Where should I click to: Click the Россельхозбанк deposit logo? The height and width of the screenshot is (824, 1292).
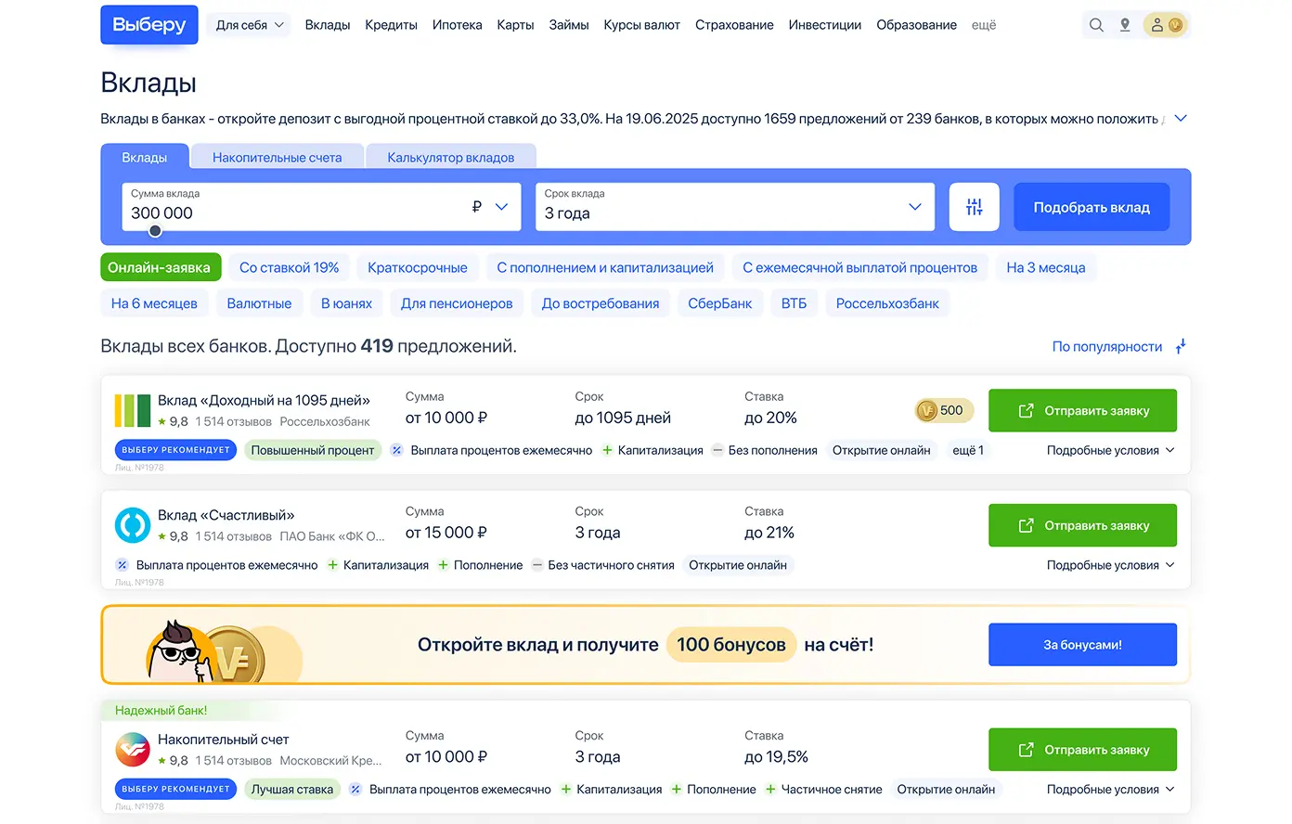[x=133, y=410]
